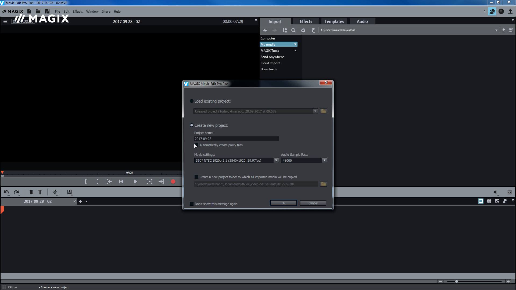Click the redo icon in toolbar
Screen dimensions: 516x290
click(16, 192)
